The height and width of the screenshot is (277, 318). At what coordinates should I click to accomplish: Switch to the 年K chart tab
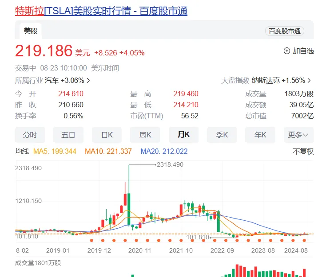260,135
